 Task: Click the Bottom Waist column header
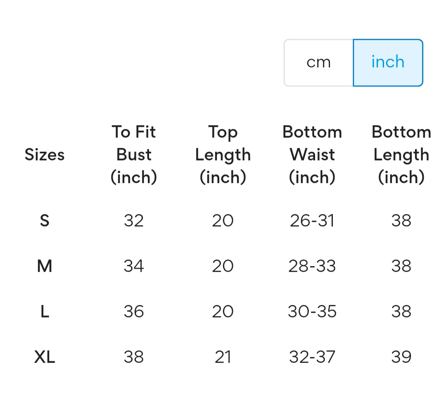(x=312, y=155)
